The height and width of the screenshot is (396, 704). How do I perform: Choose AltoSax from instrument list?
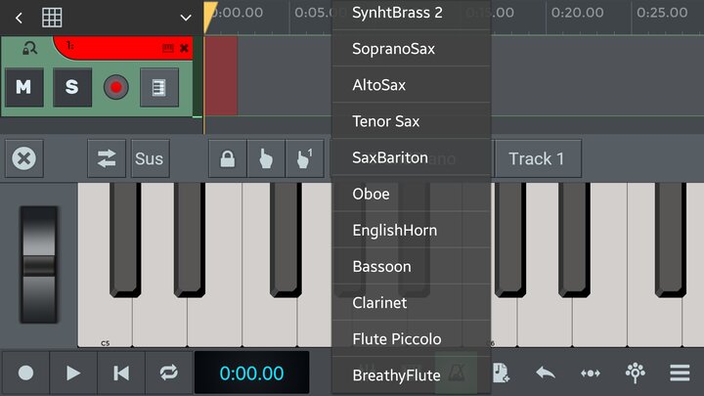click(x=412, y=85)
